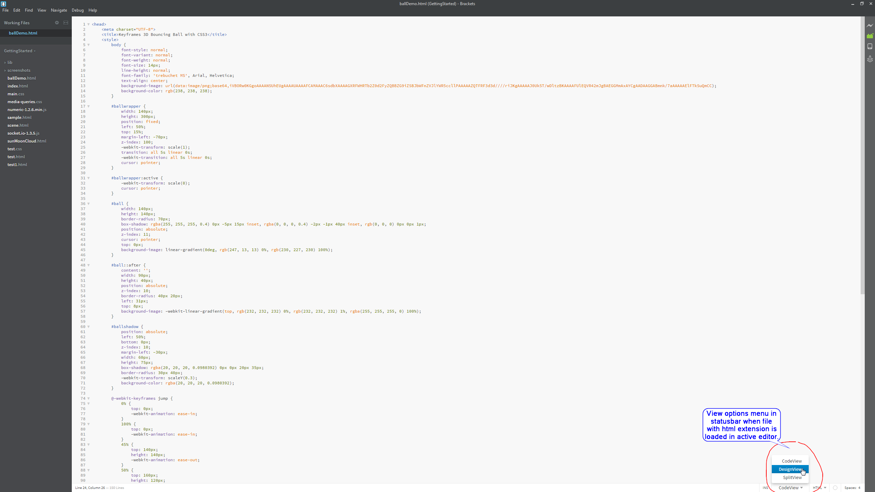Screen dimensions: 875x492
Task: Click the Navigate menu in menubar
Action: (x=58, y=10)
